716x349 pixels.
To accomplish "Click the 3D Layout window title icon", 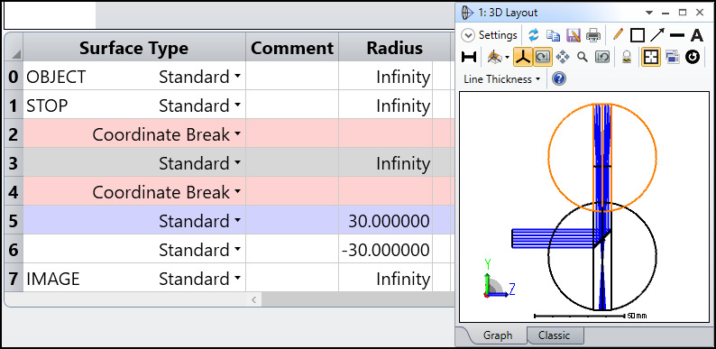I will (x=467, y=13).
